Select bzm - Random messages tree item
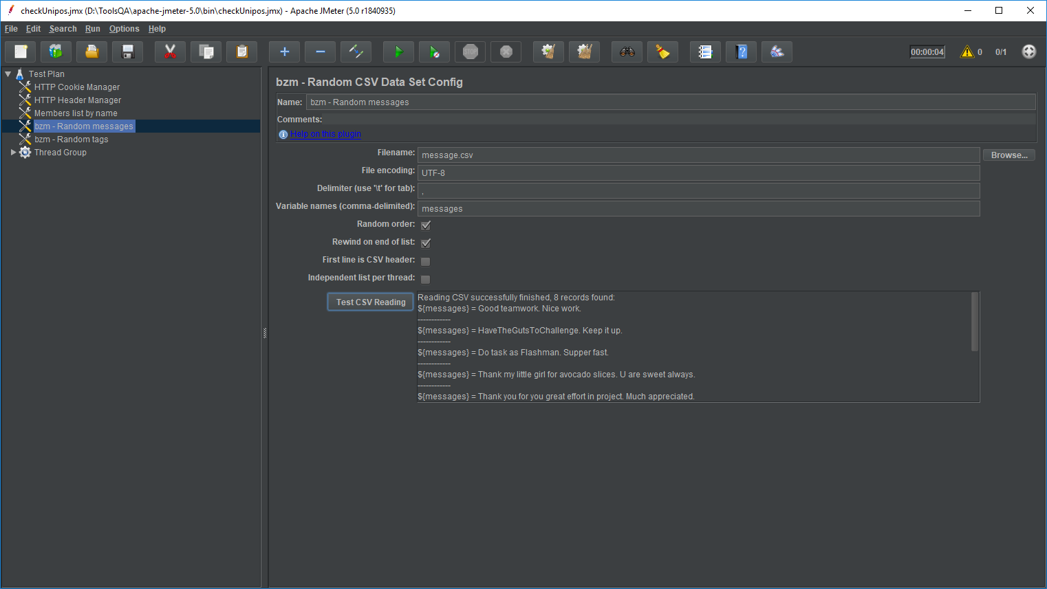 tap(84, 126)
